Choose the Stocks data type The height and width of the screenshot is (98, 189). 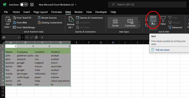click(115, 23)
